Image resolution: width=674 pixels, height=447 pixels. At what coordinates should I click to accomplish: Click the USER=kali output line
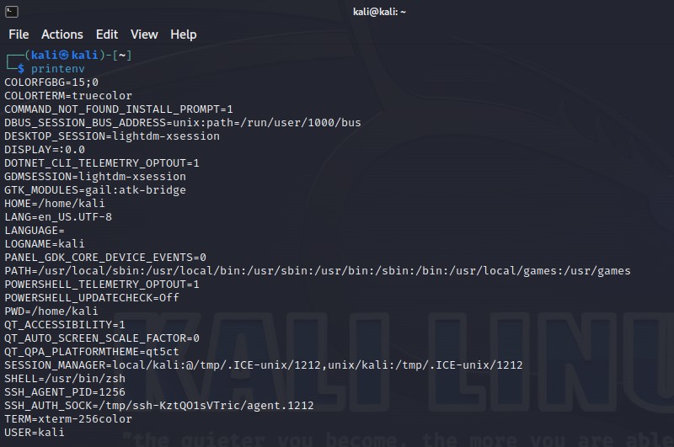(x=35, y=432)
